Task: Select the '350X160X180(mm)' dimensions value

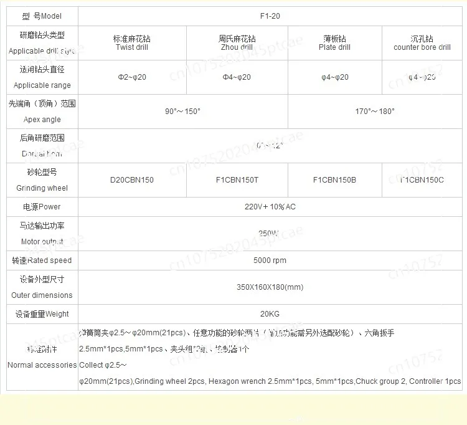Action: coord(270,287)
